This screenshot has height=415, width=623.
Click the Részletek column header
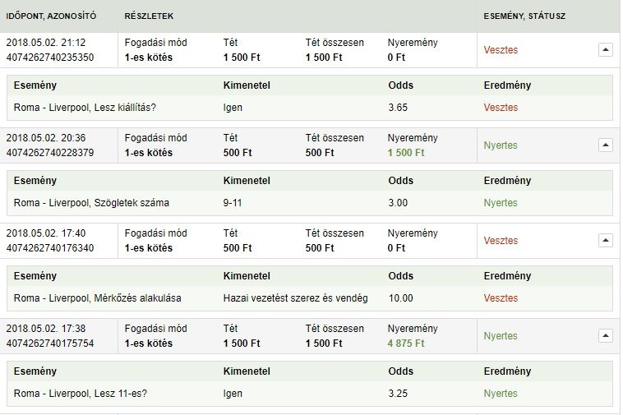[149, 16]
